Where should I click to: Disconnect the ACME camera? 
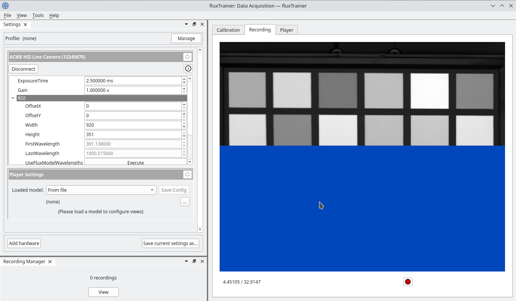pos(23,69)
